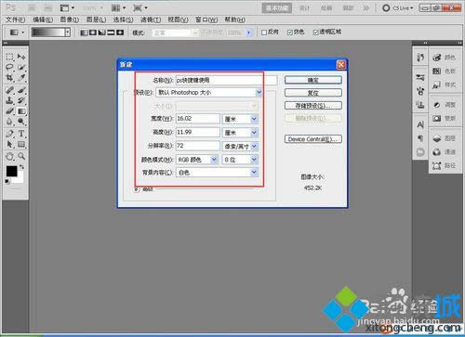Screen dimensions: 465x337
Task: Select the Spot Healing Brush tool
Action: [9, 90]
